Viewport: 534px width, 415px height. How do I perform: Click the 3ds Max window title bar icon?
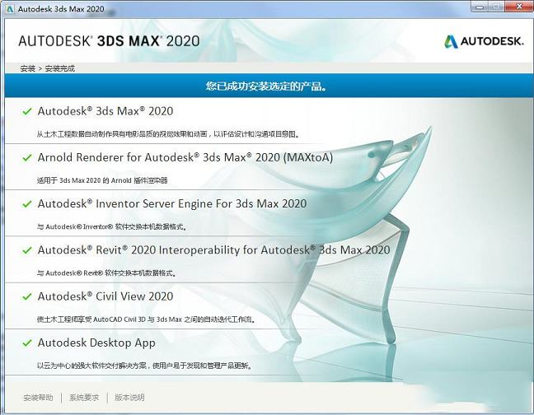(x=9, y=7)
